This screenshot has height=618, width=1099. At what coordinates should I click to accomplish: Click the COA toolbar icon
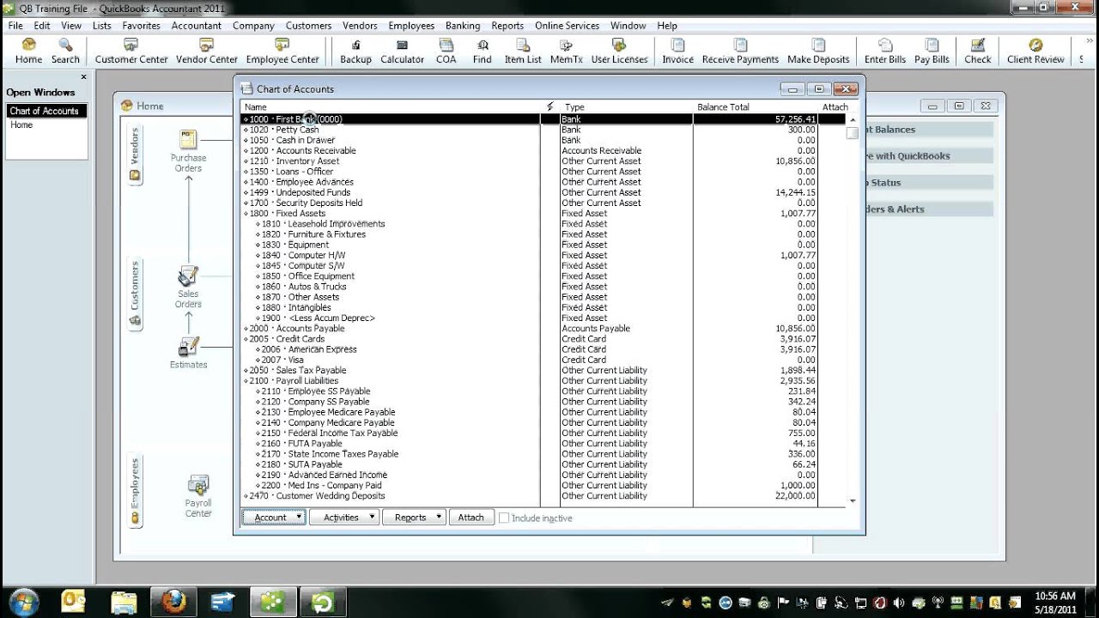point(446,51)
